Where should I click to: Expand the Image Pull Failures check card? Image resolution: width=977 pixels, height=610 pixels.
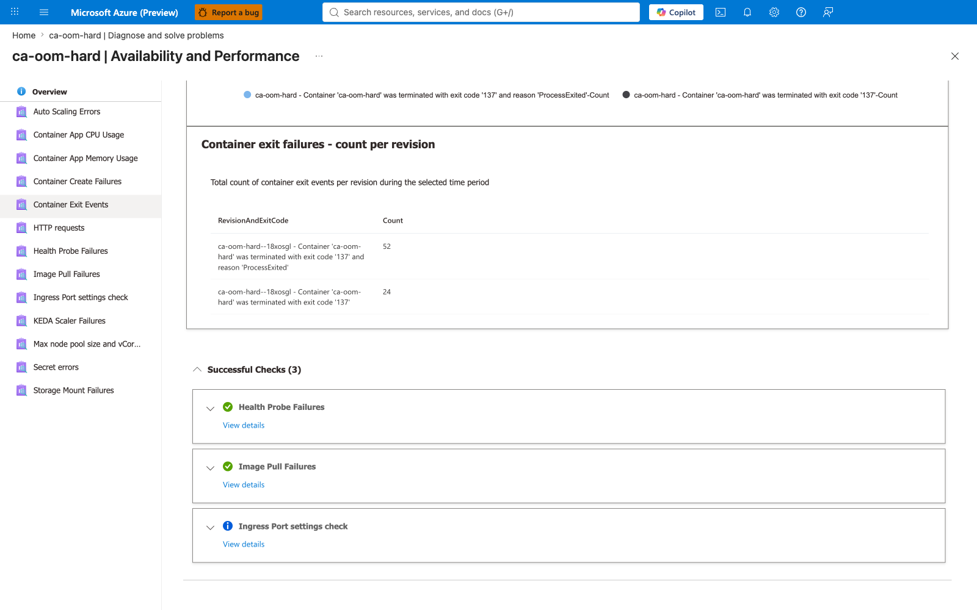210,468
